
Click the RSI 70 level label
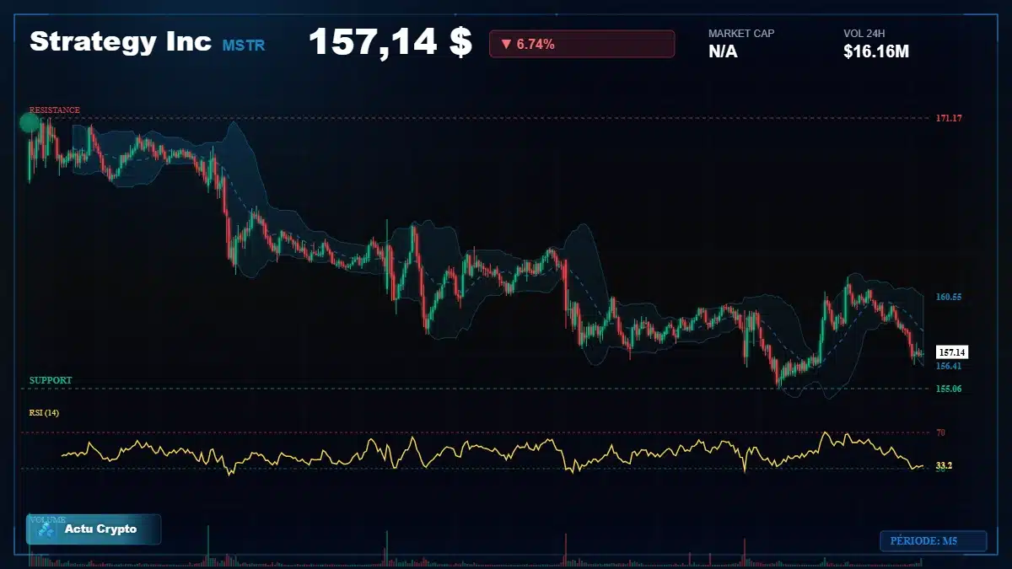point(940,432)
